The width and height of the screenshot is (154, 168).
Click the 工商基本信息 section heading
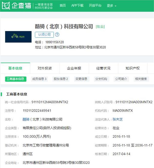coord(17,94)
